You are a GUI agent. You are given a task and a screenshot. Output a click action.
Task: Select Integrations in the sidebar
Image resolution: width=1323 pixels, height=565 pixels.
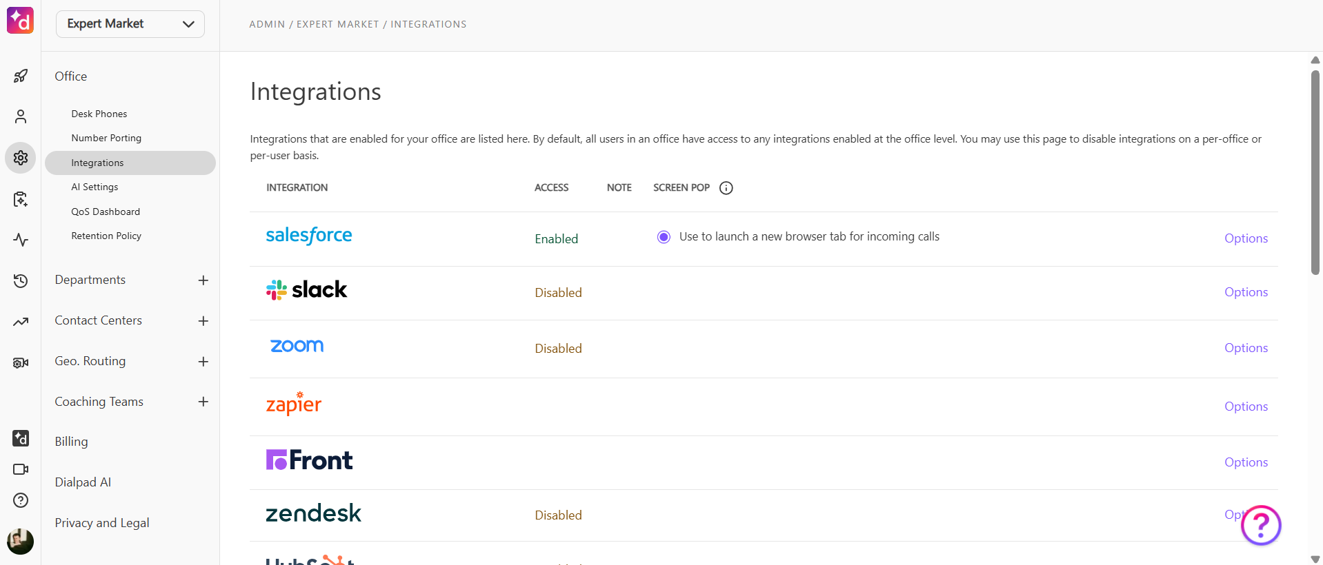(x=130, y=163)
